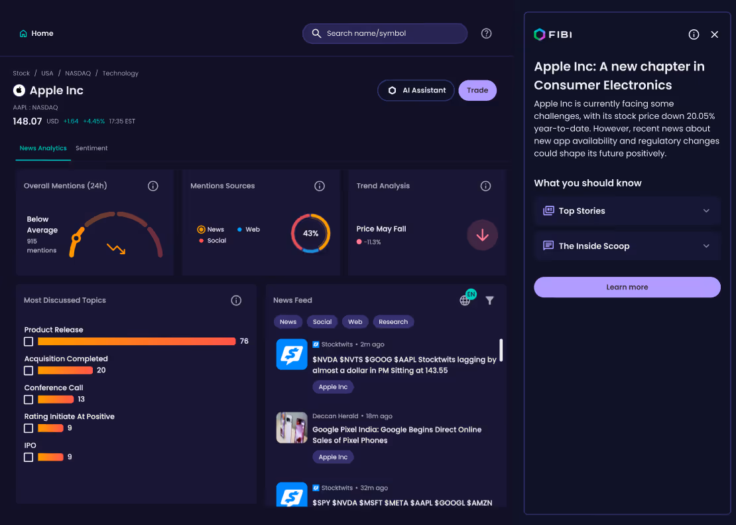
Task: Click Stocktwits avatar on the 32m ago post
Action: pos(292,494)
